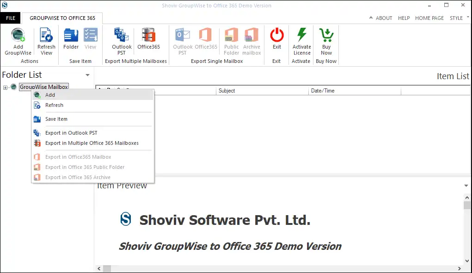Export multiple mailboxes to Office365
The height and width of the screenshot is (273, 472).
pos(148,38)
